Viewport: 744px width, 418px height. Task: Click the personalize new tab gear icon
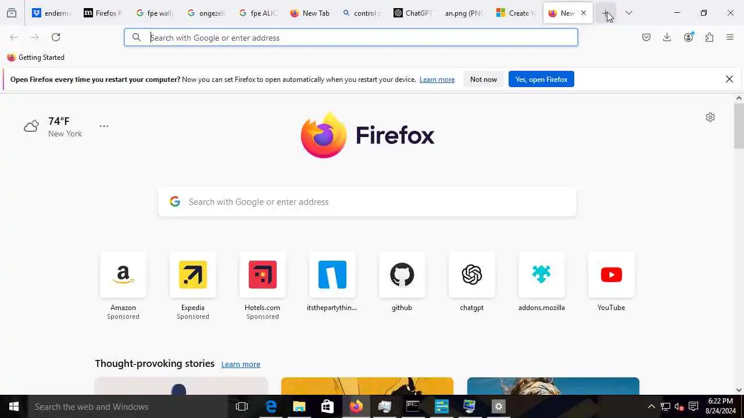tap(710, 117)
